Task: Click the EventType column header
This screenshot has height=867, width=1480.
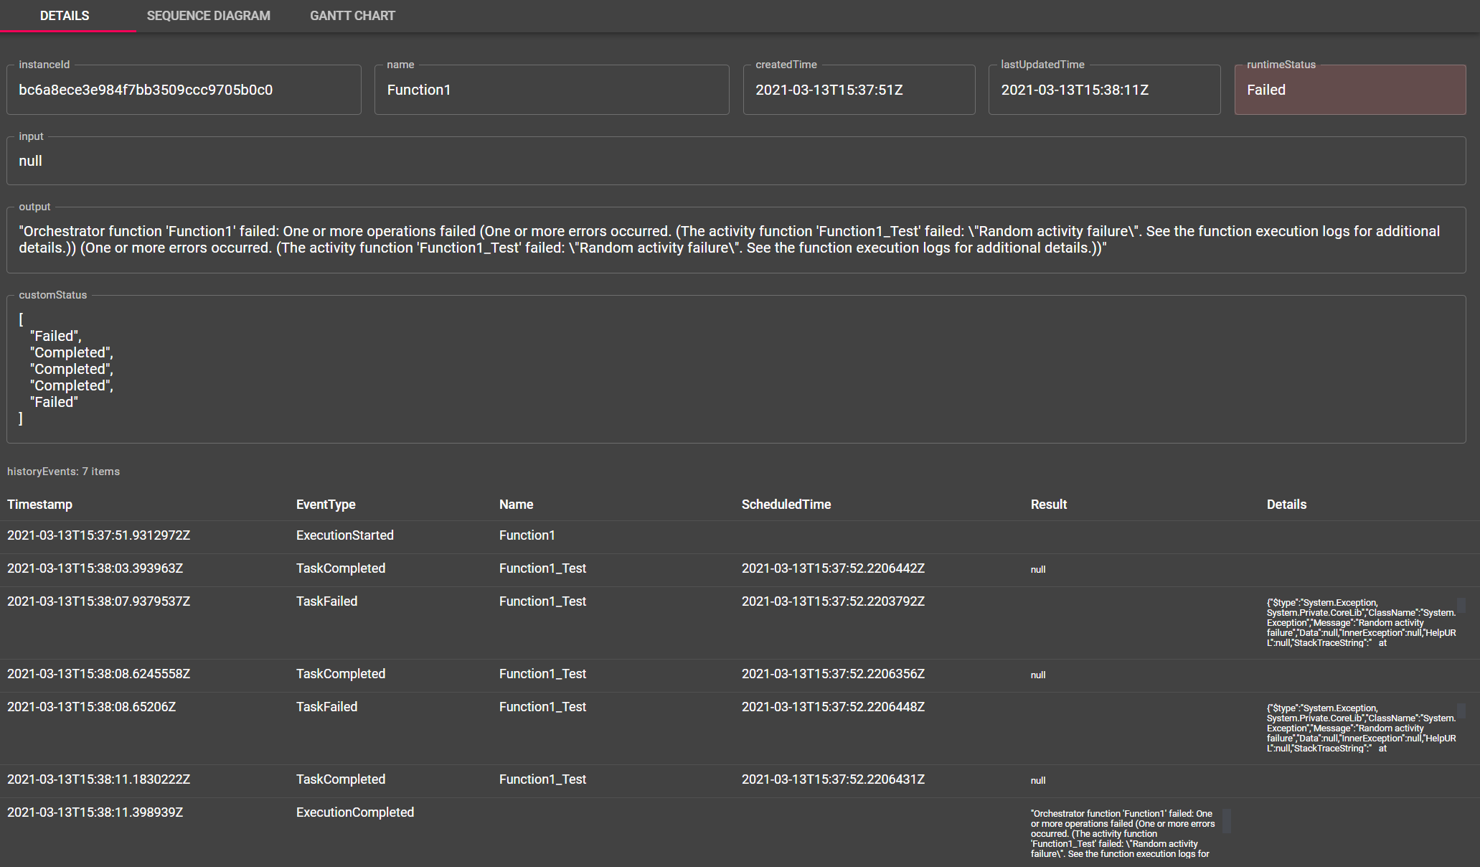Action: [326, 504]
